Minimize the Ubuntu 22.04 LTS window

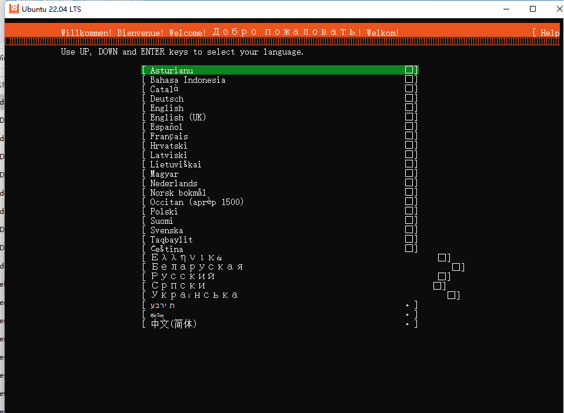coord(506,9)
